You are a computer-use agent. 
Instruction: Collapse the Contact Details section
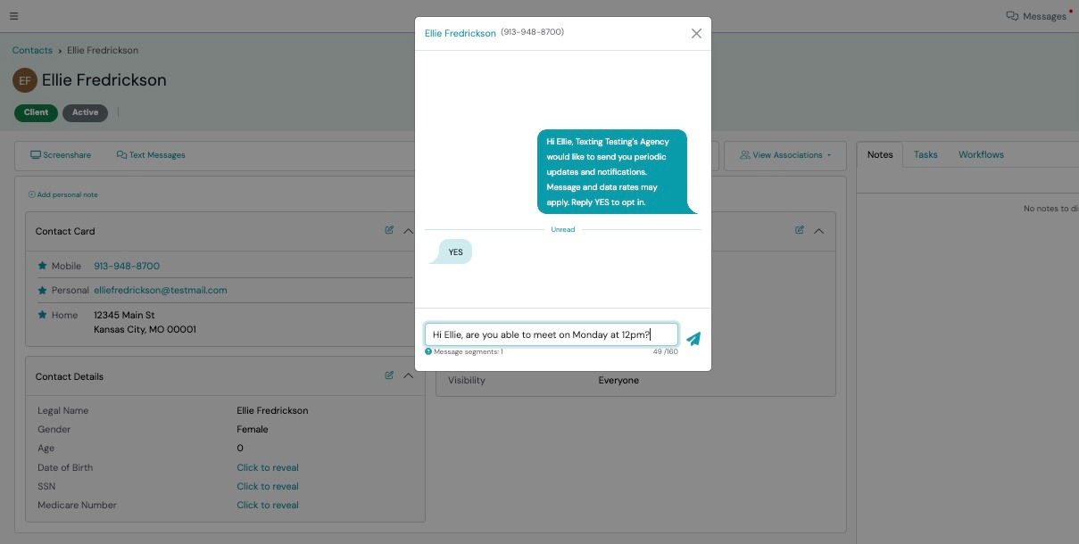click(x=408, y=376)
